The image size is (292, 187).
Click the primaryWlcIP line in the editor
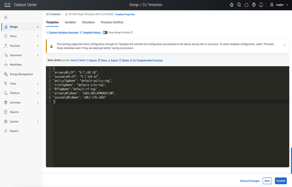coord(76,72)
